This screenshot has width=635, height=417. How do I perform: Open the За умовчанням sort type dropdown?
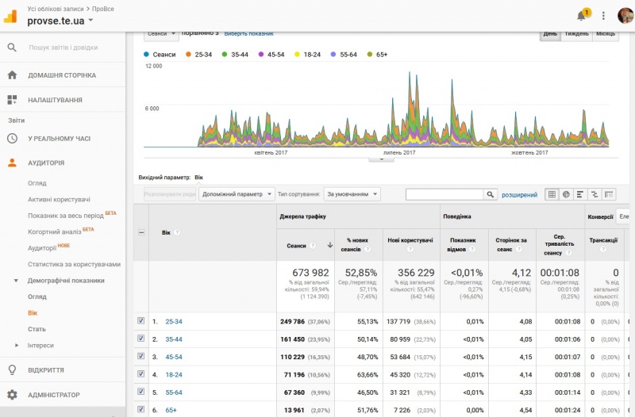pos(352,194)
